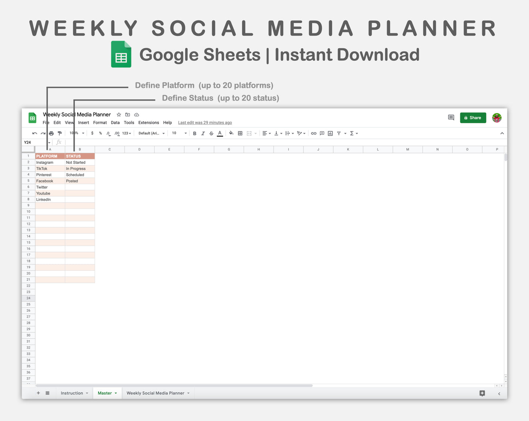Image resolution: width=529 pixels, height=421 pixels.
Task: Open the fill color tool
Action: (x=231, y=133)
